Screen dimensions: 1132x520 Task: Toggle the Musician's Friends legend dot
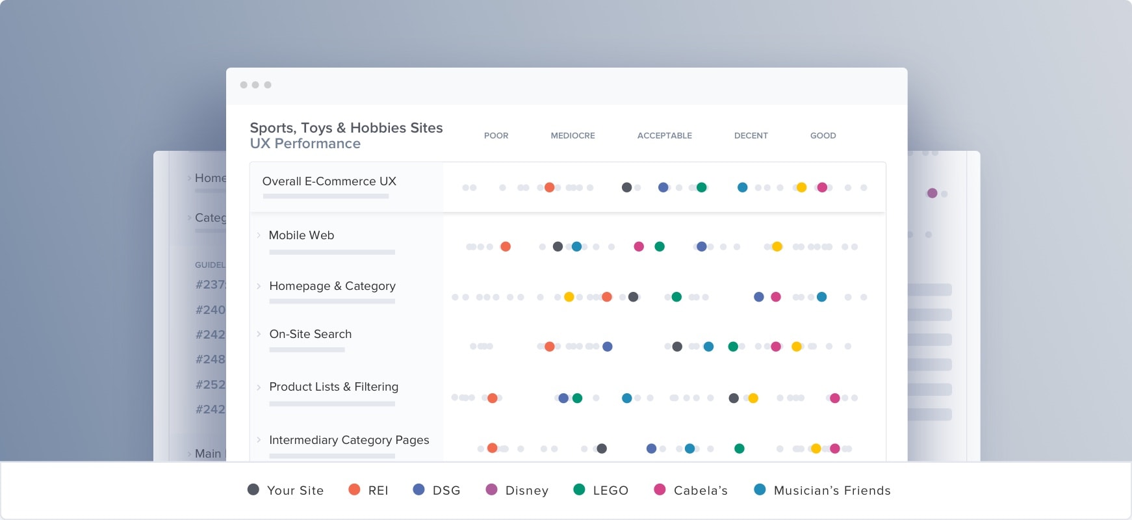pos(760,489)
